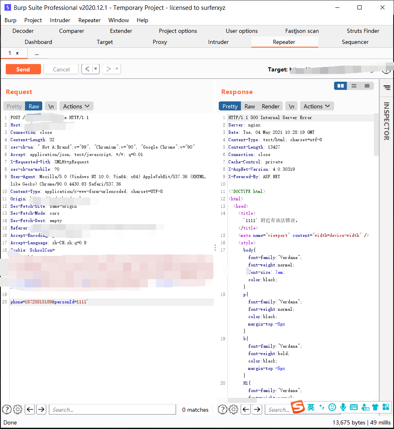Open the Window menu

coord(119,20)
